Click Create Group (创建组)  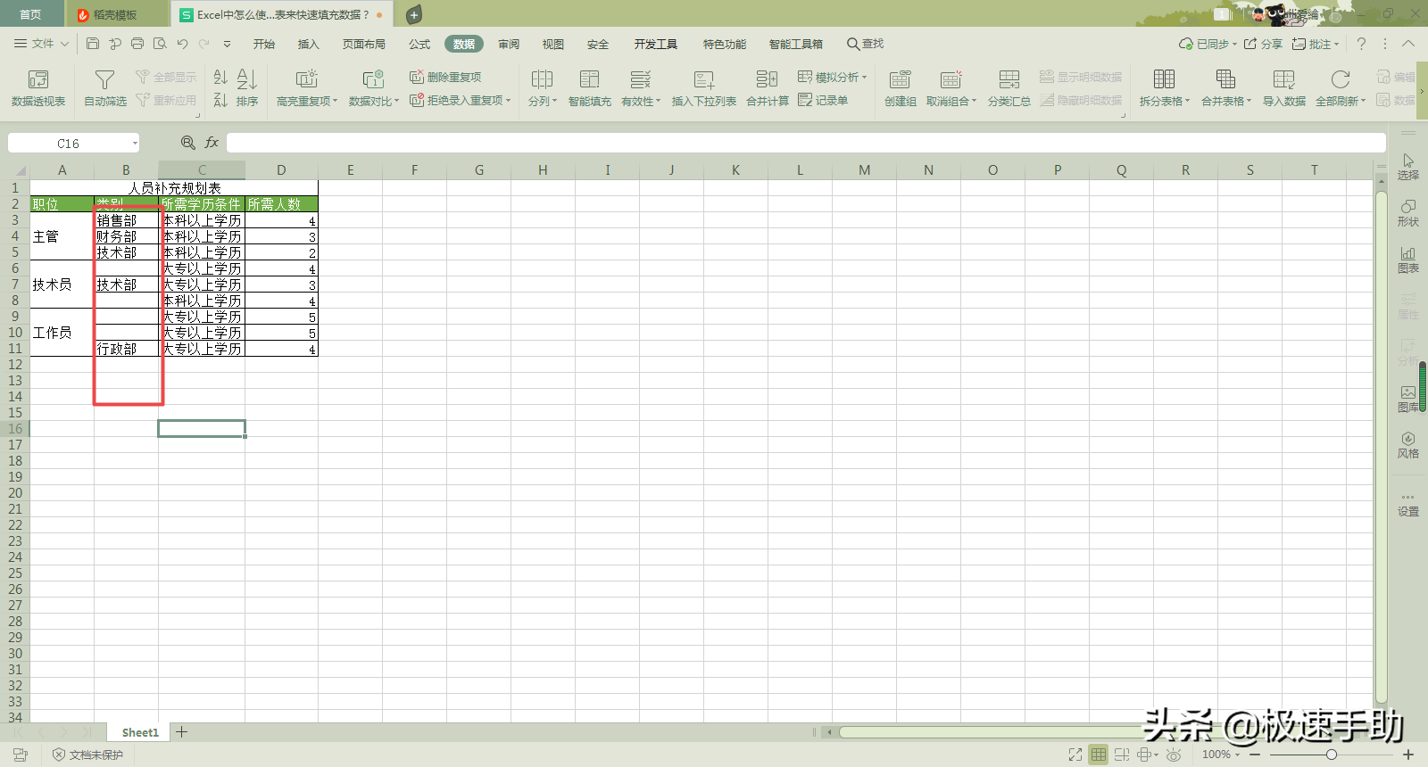[x=900, y=88]
